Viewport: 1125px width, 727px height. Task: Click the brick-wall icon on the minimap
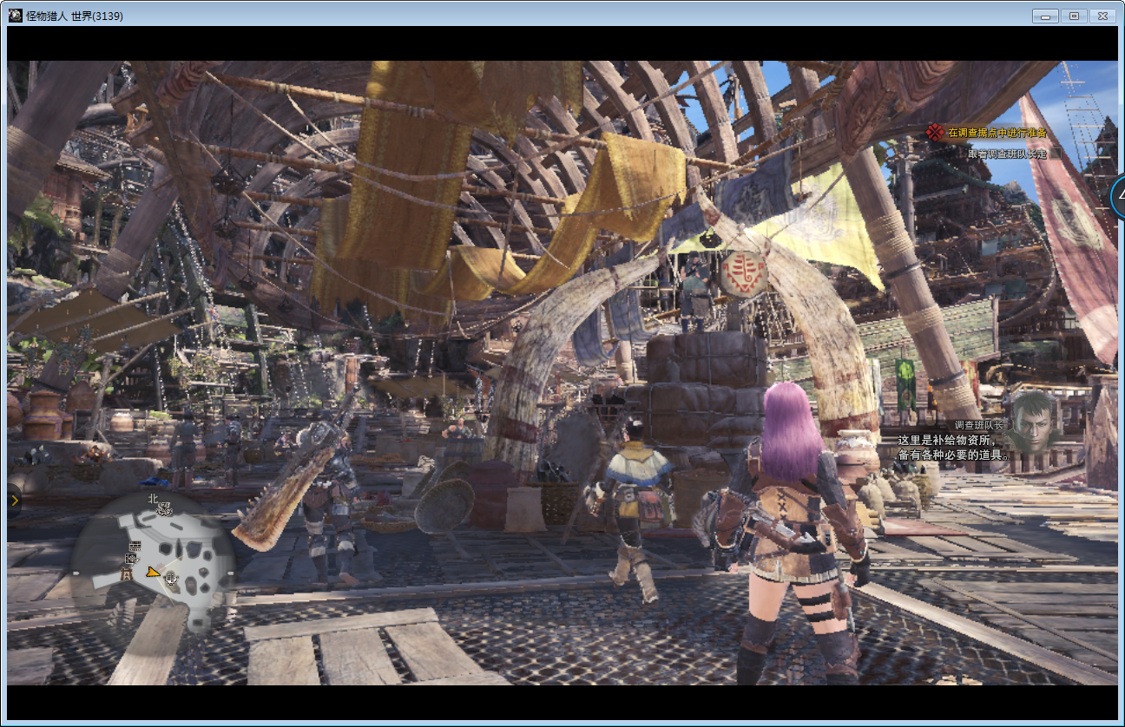tap(135, 546)
